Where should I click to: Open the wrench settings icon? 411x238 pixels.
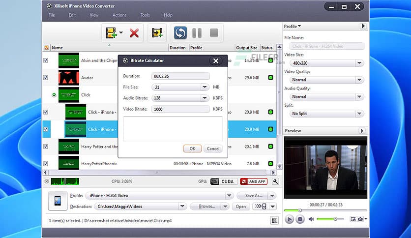click(x=275, y=181)
